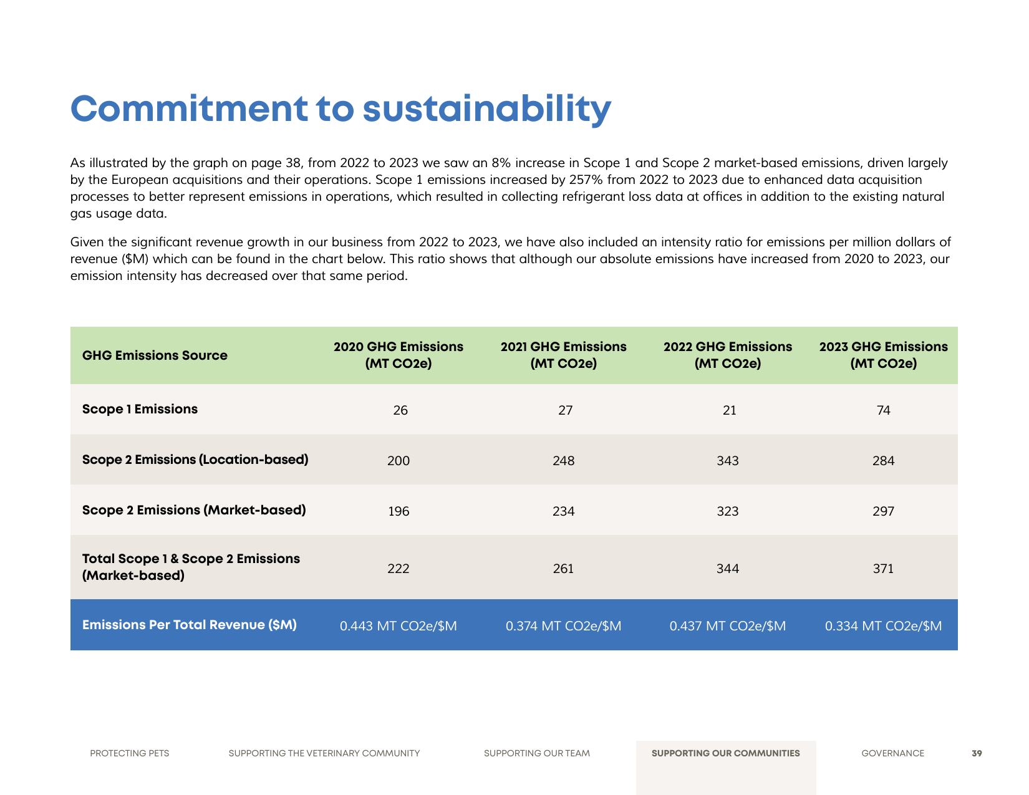Click the 0.374 MT CO2e/$M cell
Image resolution: width=1029 pixels, height=795 pixels.
coord(564,626)
